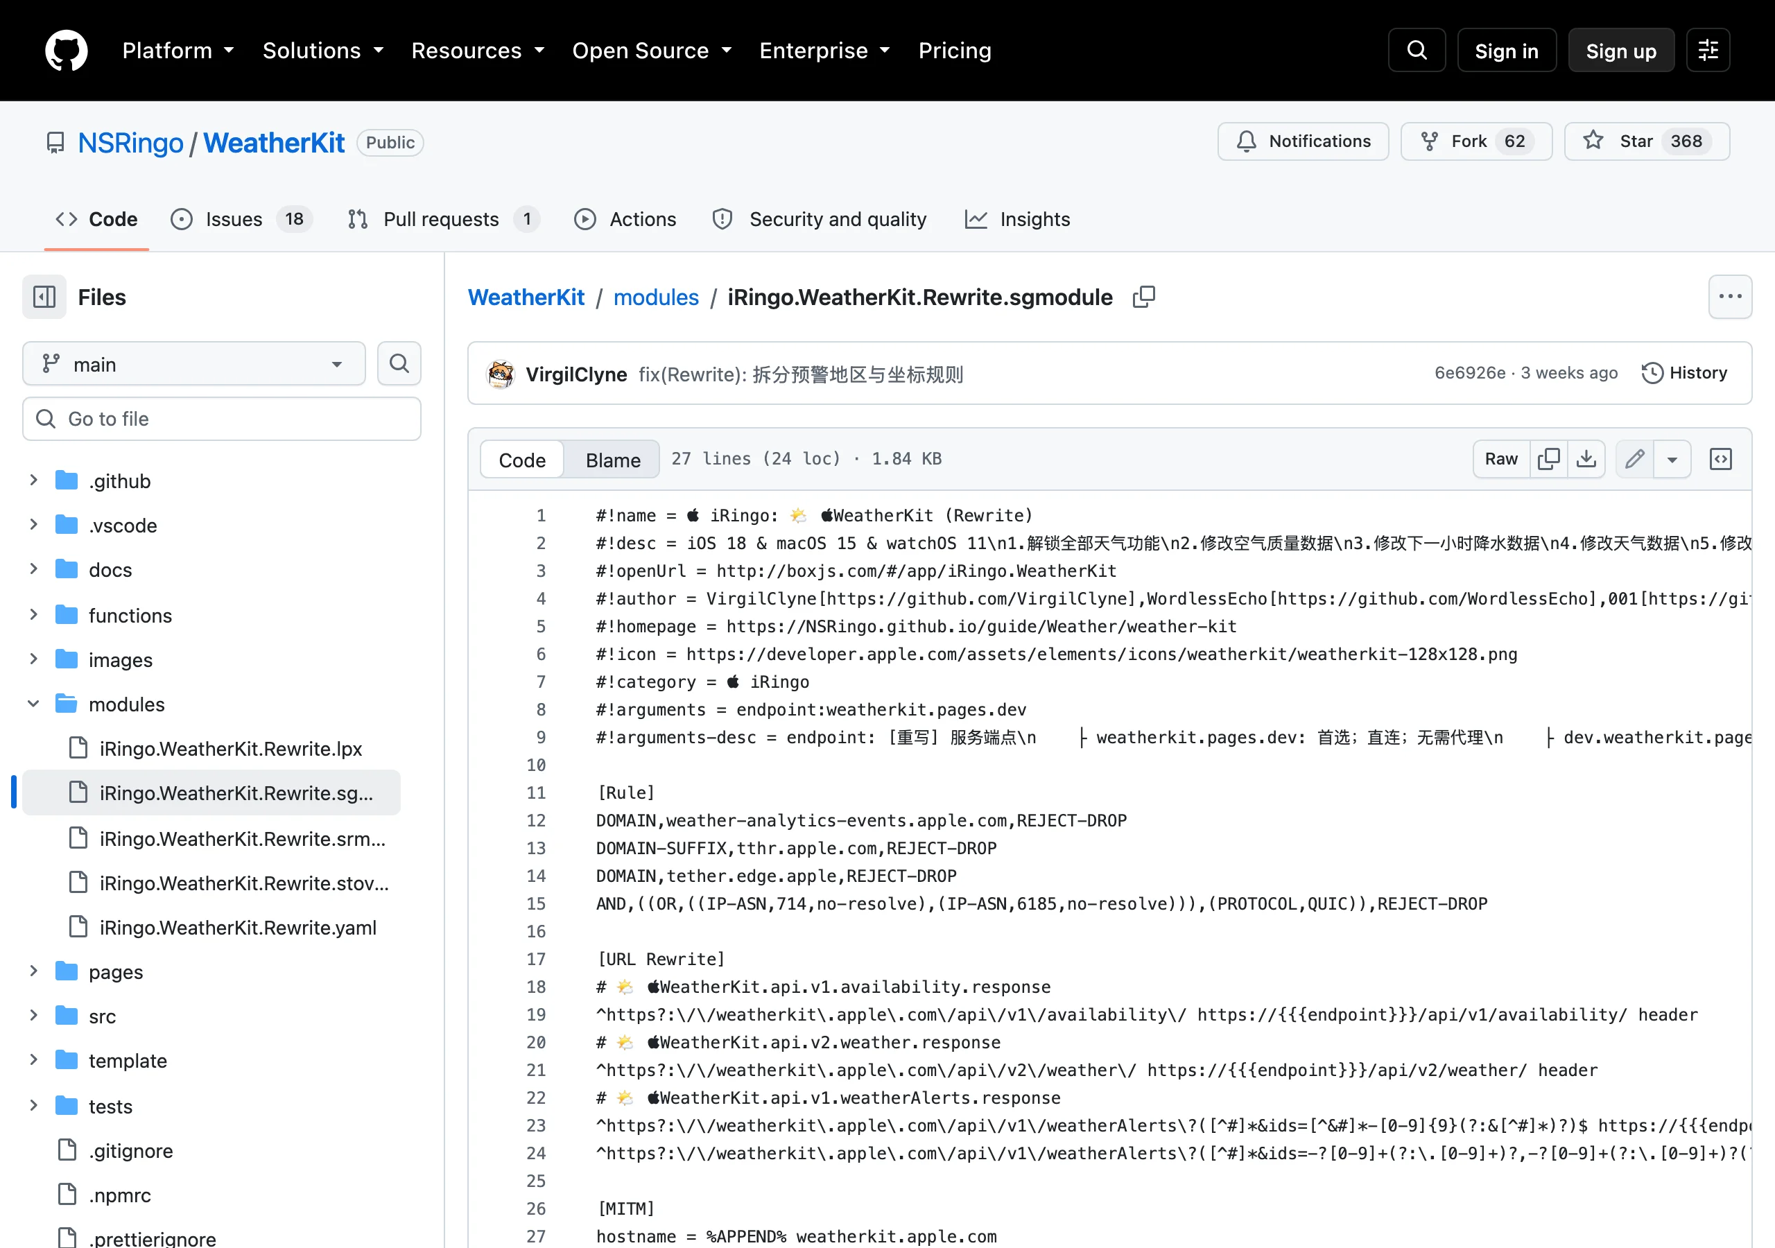Click the search magnifier in the header
The image size is (1775, 1248).
click(1417, 50)
